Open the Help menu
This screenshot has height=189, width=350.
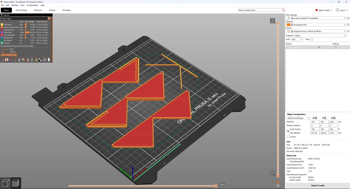[42, 5]
